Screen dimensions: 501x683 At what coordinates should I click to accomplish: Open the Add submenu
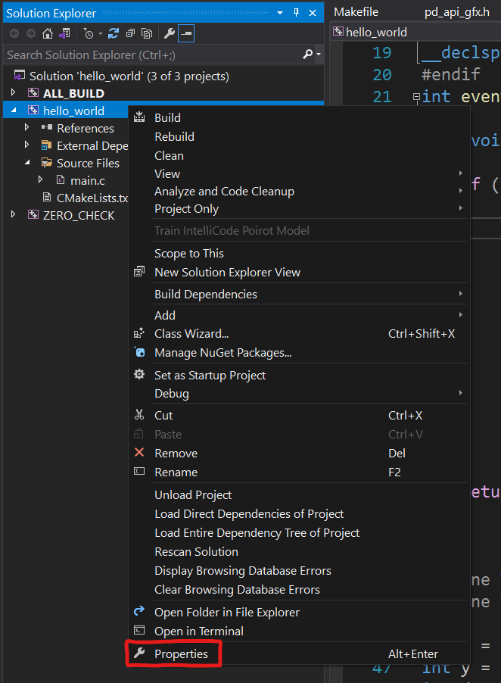click(x=299, y=315)
